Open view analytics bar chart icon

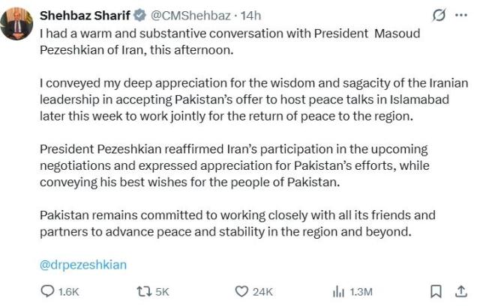(x=338, y=291)
